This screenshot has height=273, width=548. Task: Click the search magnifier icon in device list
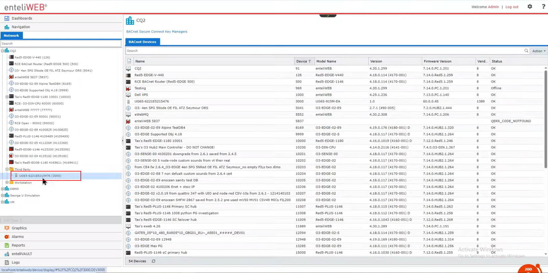tap(526, 51)
